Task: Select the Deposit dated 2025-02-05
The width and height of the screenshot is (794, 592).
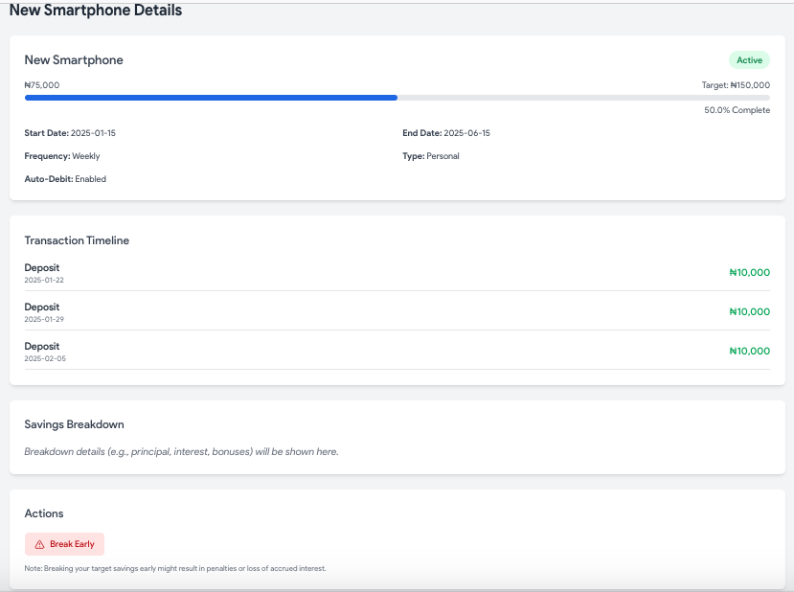Action: [x=397, y=351]
